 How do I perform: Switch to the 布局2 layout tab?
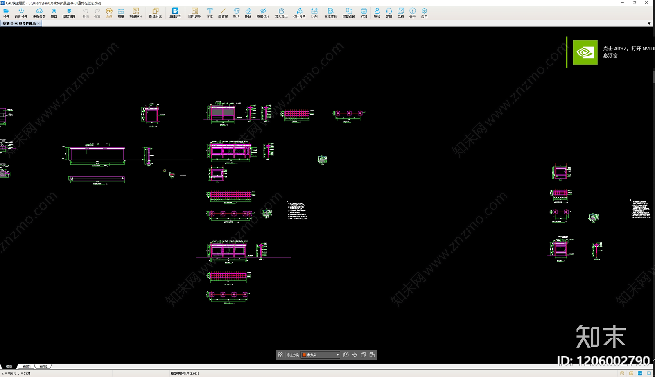point(43,366)
